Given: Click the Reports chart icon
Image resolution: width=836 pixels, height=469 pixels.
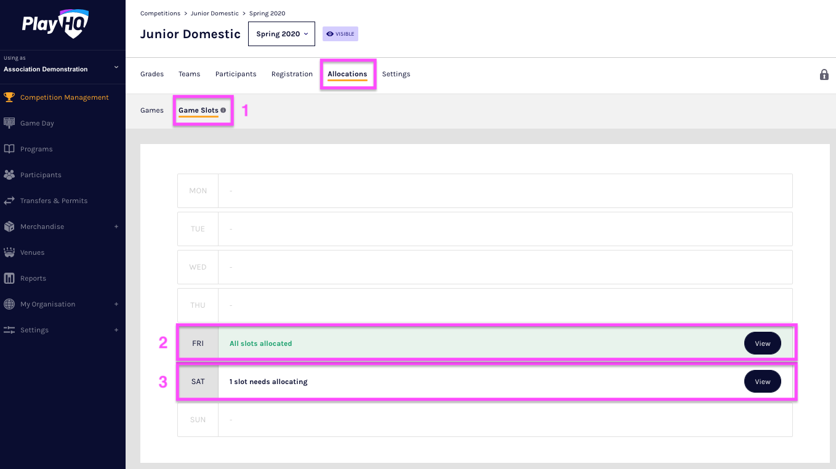Looking at the screenshot, I should [x=9, y=278].
